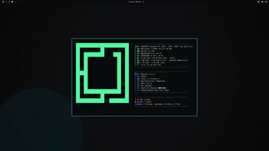Click the Sword Art Omarchy theme text
The height and width of the screenshot is (151, 269).
149,88
